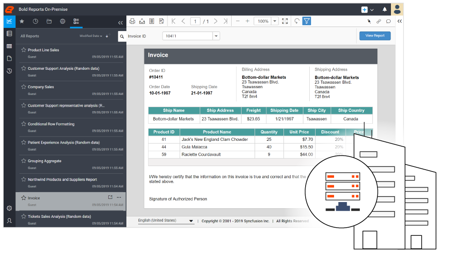Open the Documents page icon in the sidebar

coord(9,58)
